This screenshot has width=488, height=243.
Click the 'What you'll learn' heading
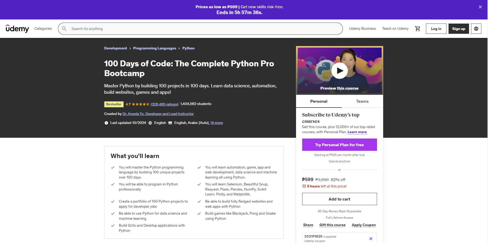pyautogui.click(x=135, y=156)
